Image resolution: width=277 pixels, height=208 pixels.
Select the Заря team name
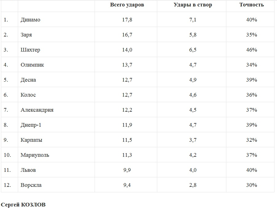(x=26, y=35)
